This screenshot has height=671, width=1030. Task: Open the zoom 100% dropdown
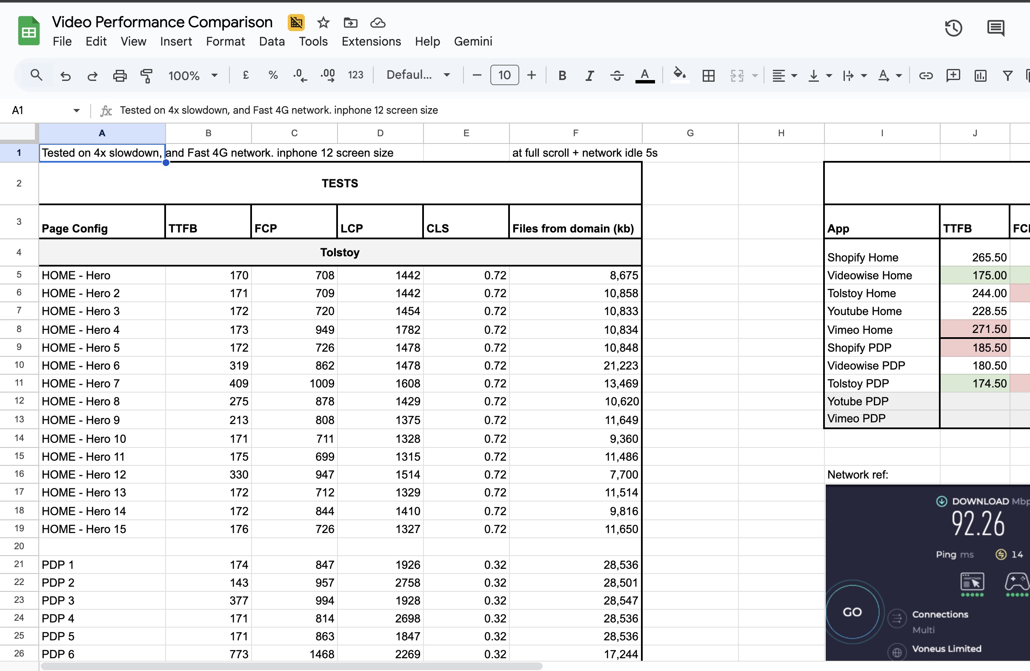coord(192,76)
